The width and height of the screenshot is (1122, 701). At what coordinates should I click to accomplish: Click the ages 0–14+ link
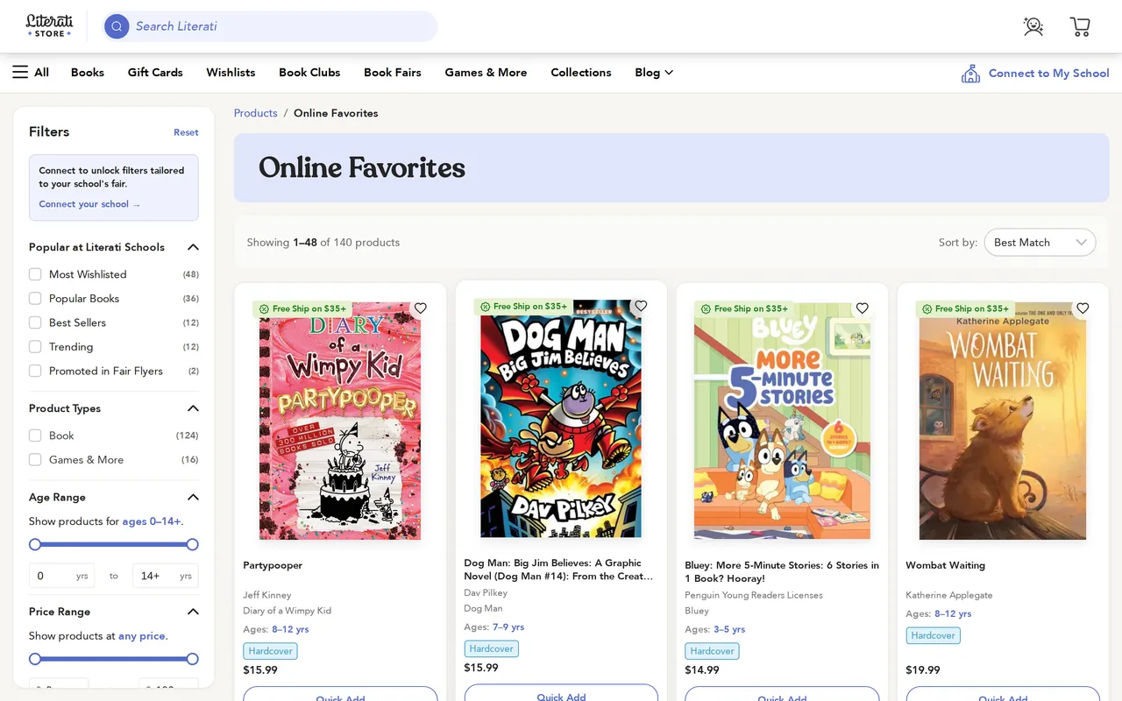coord(152,521)
